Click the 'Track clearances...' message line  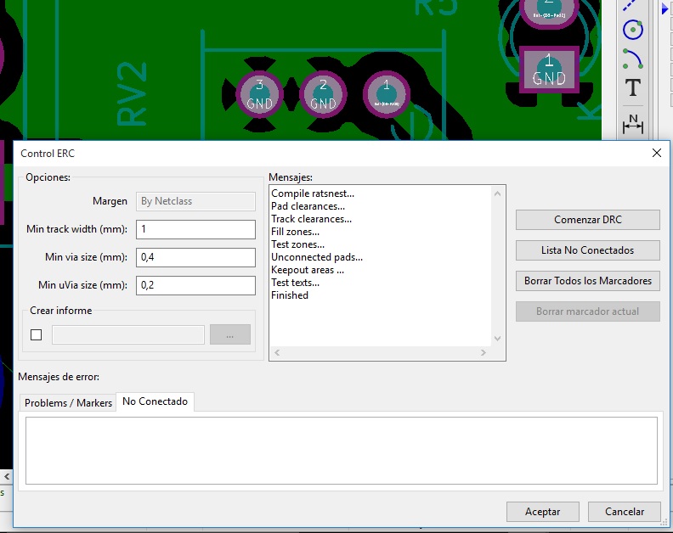click(311, 219)
